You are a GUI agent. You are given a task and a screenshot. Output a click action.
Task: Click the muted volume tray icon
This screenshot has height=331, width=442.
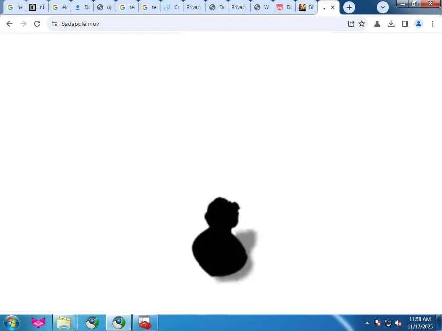coord(398,323)
